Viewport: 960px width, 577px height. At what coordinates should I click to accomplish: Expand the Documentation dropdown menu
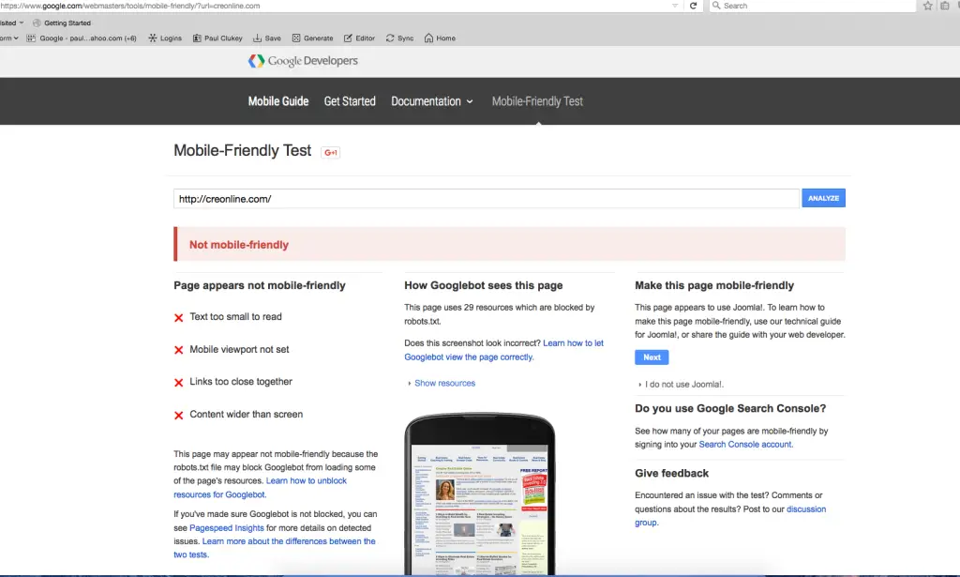pyautogui.click(x=431, y=101)
